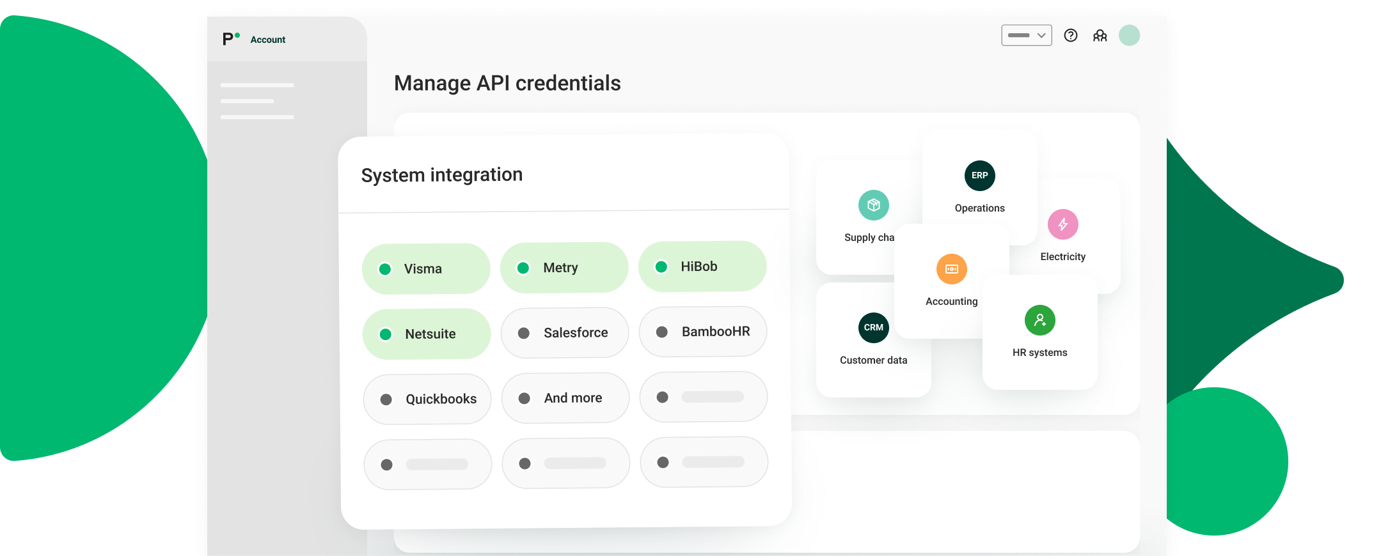Expand the top-right dropdown selector
The height and width of the screenshot is (556, 1374).
(1027, 35)
